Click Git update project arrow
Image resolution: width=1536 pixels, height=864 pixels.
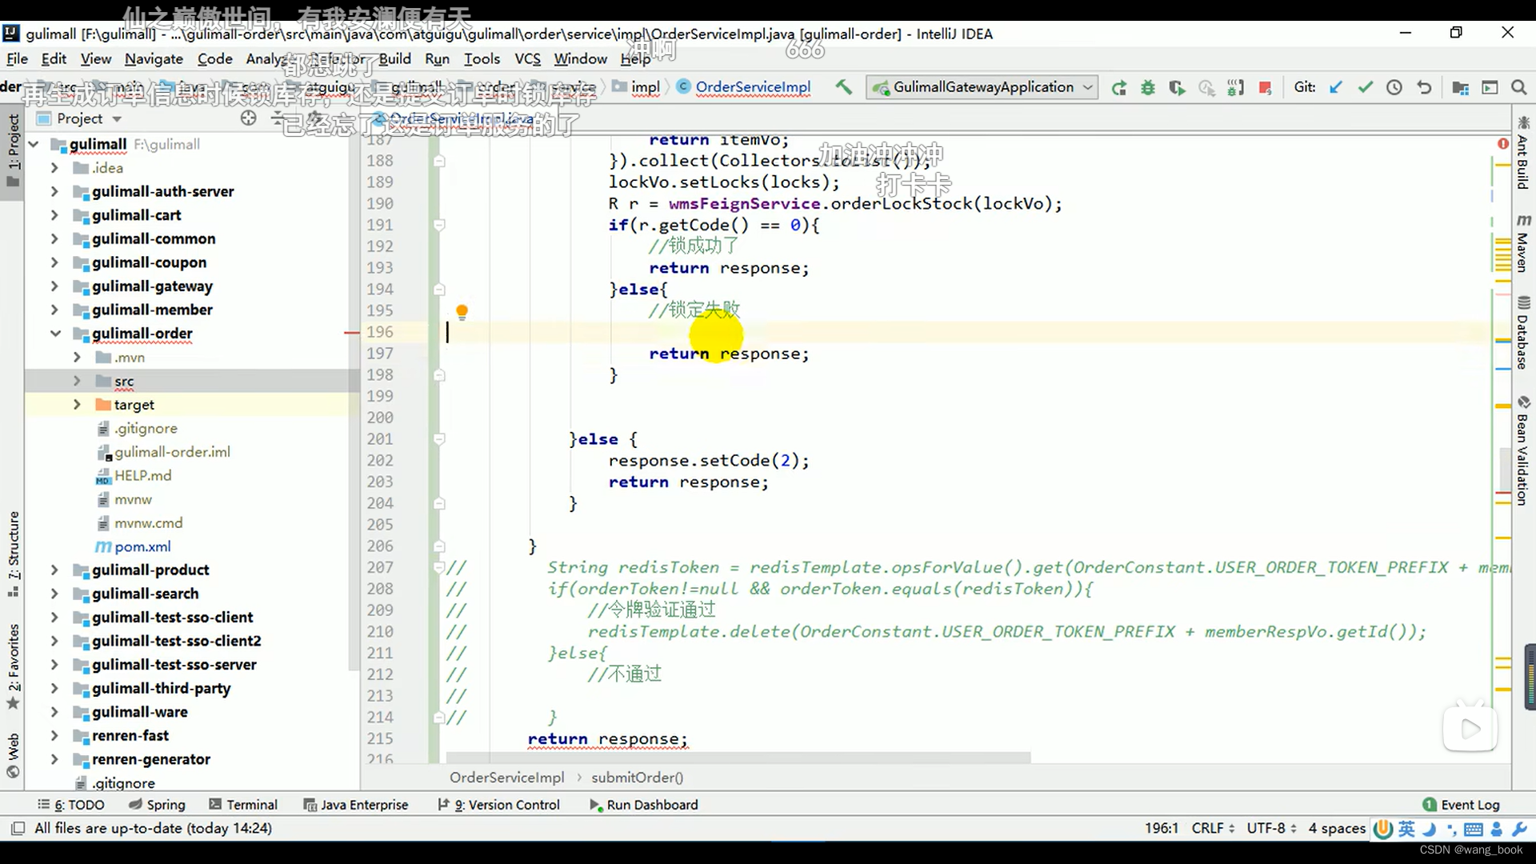pyautogui.click(x=1335, y=87)
